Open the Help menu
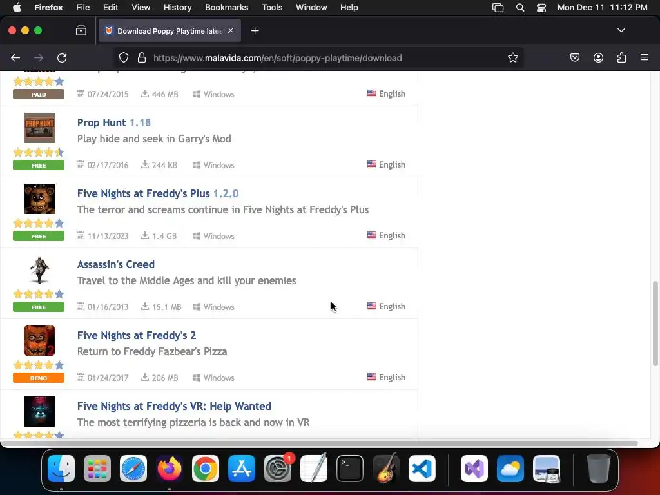The width and height of the screenshot is (660, 495). click(349, 7)
